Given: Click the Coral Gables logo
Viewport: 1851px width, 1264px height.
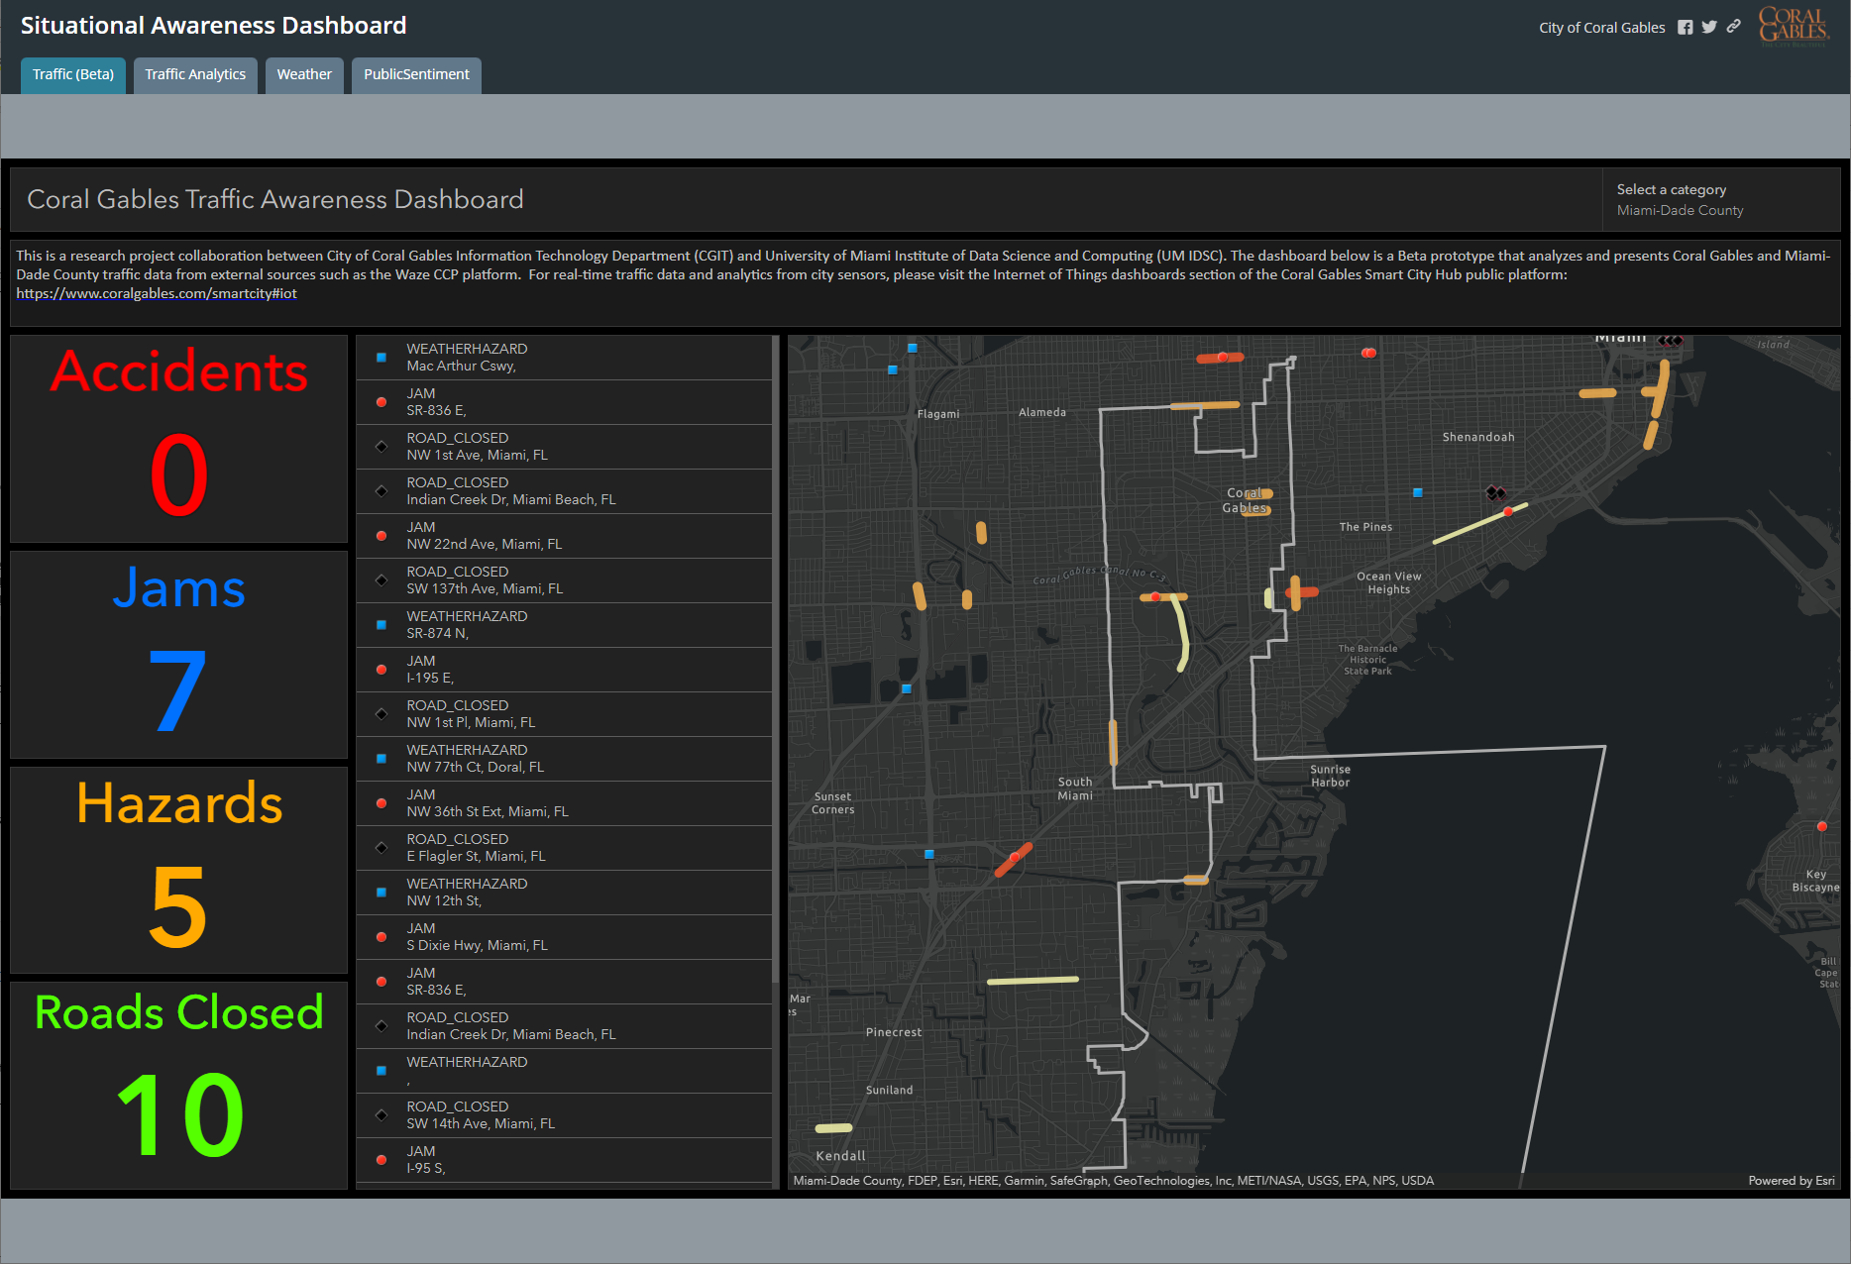Looking at the screenshot, I should point(1793,27).
